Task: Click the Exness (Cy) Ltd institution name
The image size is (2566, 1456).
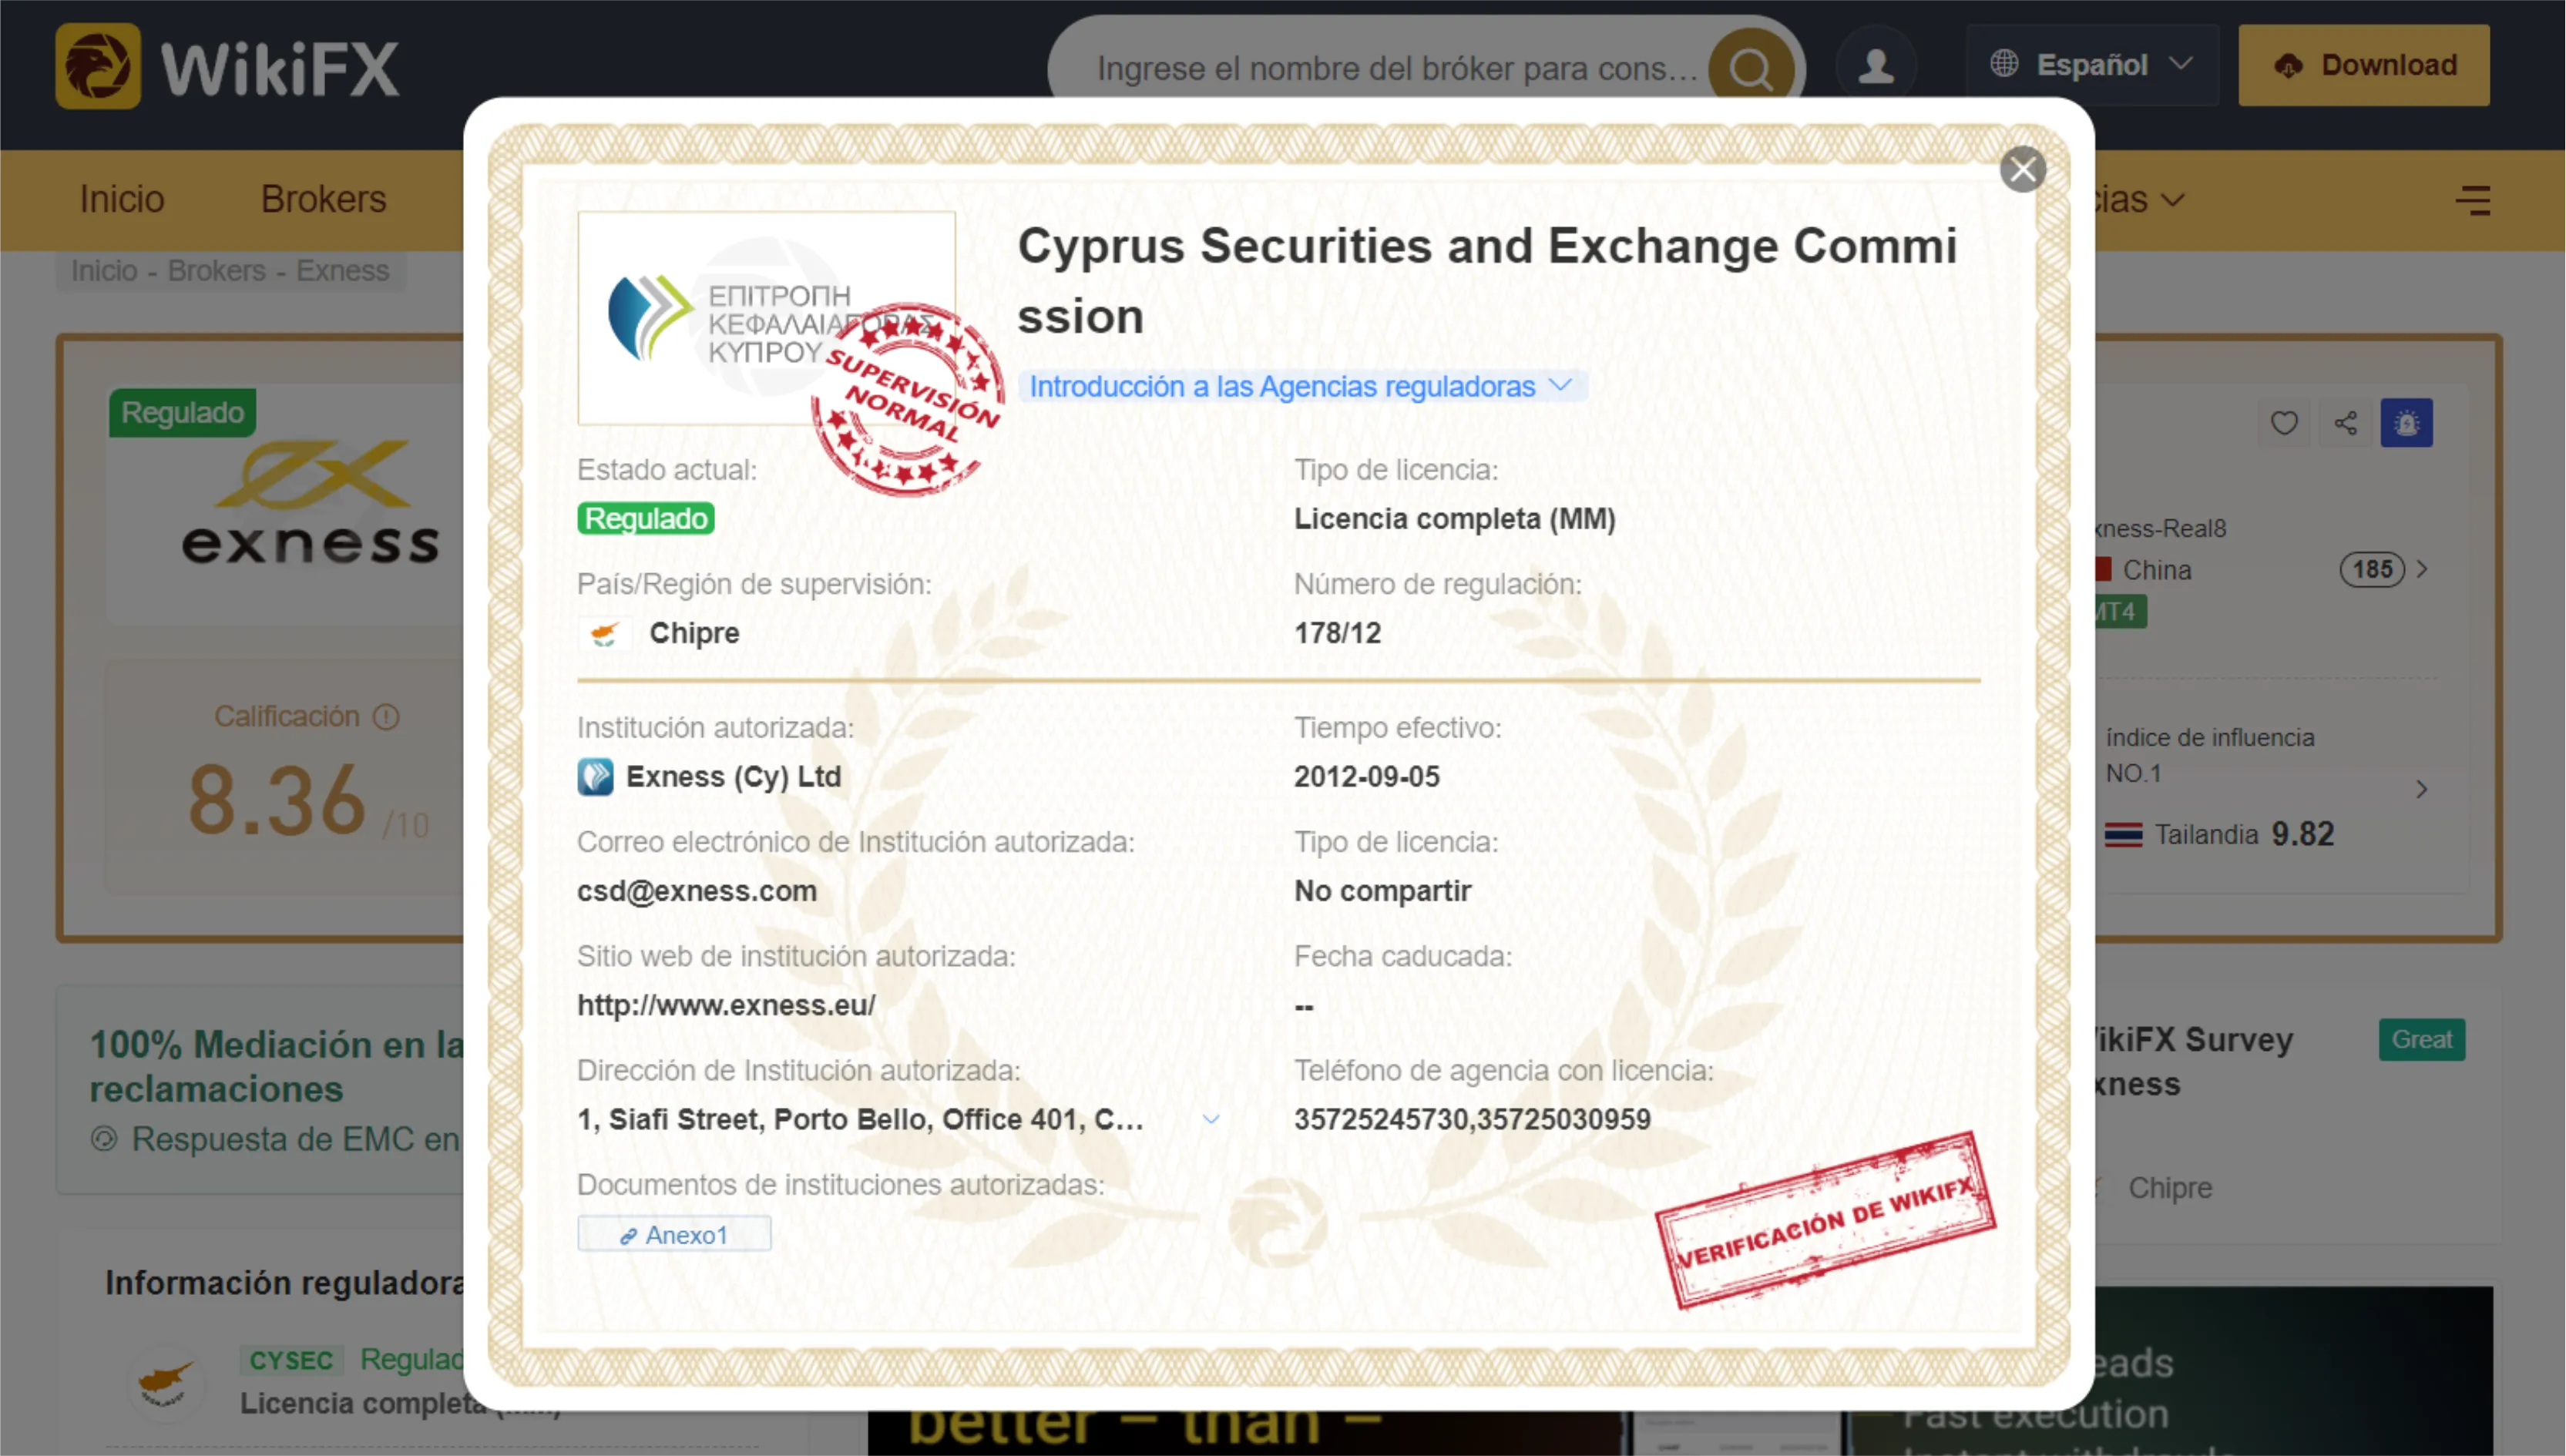Action: (x=733, y=777)
